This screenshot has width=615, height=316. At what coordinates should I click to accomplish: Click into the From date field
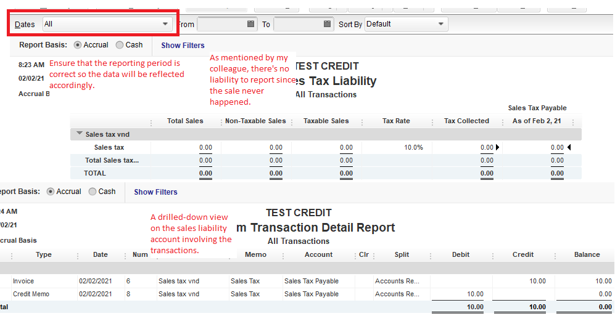pyautogui.click(x=222, y=24)
